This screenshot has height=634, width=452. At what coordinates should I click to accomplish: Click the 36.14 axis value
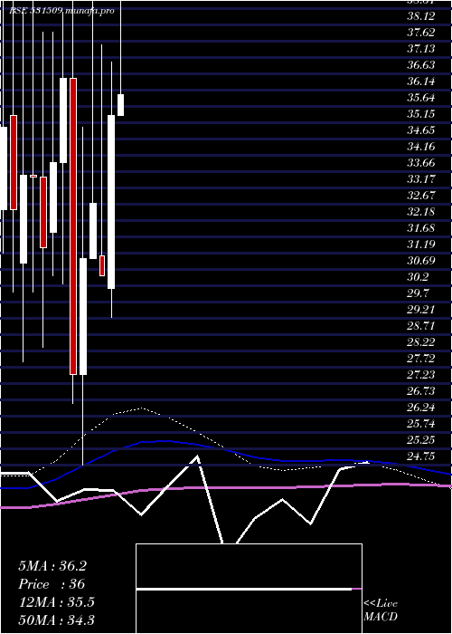click(421, 82)
